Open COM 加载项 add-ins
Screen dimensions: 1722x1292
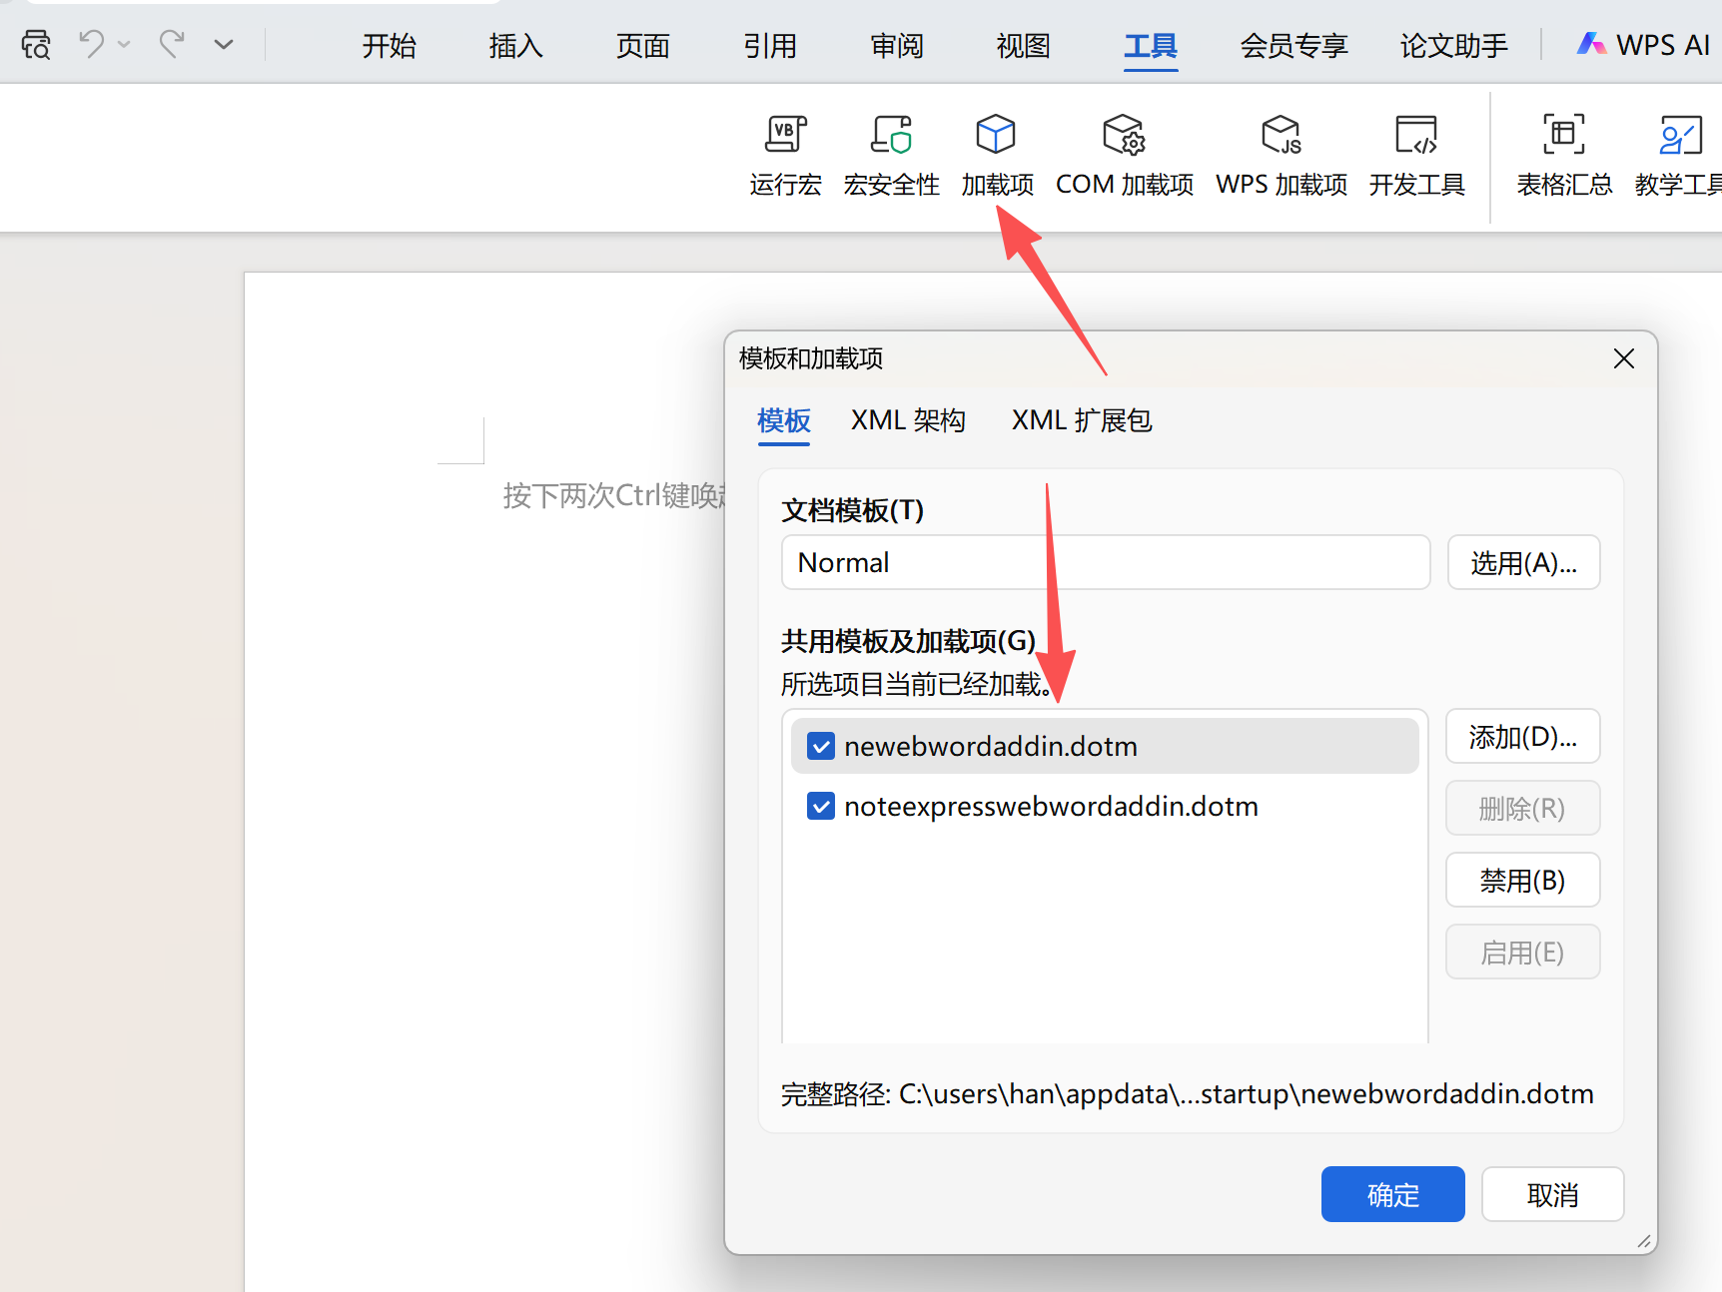pos(1125,157)
